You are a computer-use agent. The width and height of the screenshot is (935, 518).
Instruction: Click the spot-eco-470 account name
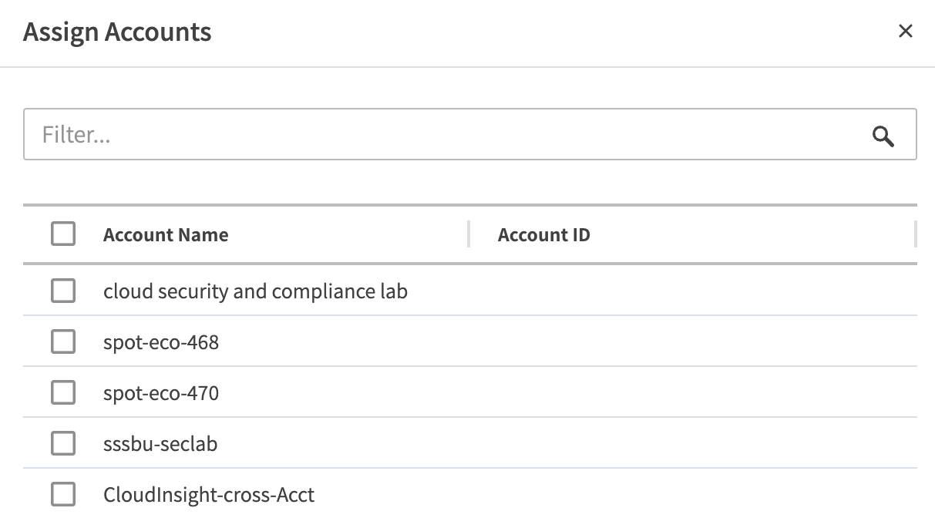(161, 394)
